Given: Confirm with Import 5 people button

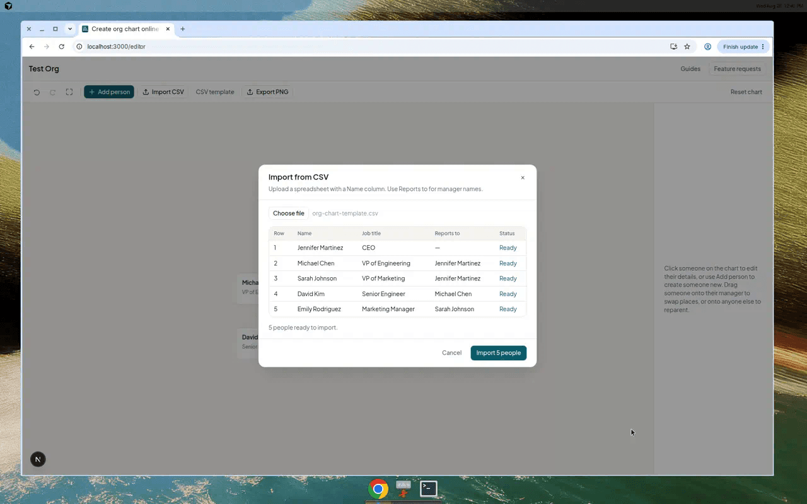Looking at the screenshot, I should tap(498, 353).
